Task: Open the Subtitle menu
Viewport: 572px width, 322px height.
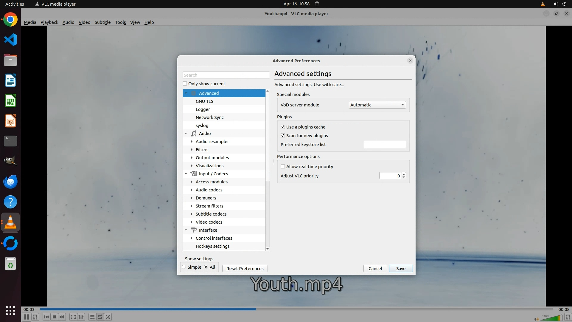Action: [x=102, y=22]
